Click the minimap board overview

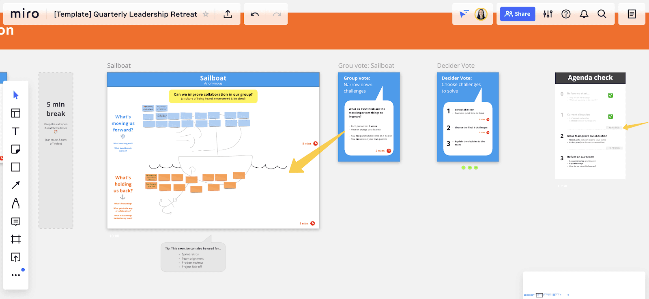point(584,285)
